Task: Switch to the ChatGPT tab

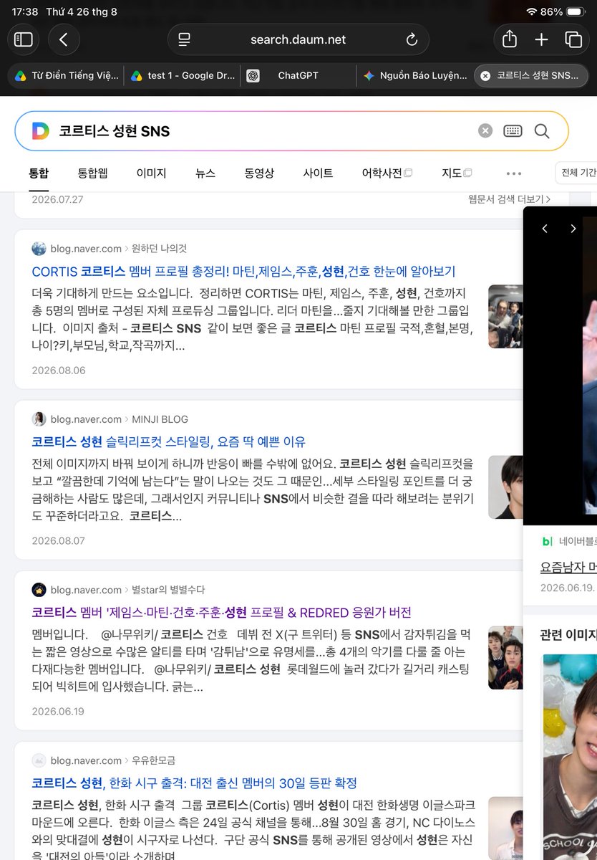Action: click(x=298, y=75)
